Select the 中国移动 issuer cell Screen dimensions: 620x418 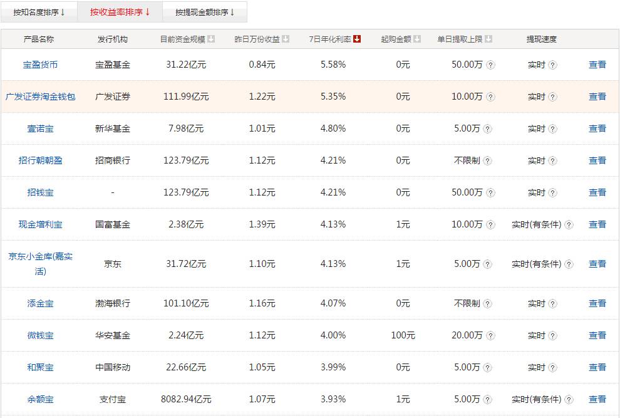[113, 367]
